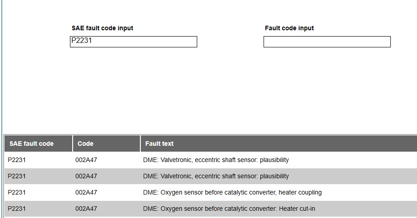Select second row's Valvetronic eccentric shaft fault text
This screenshot has width=417, height=218.
[216, 176]
